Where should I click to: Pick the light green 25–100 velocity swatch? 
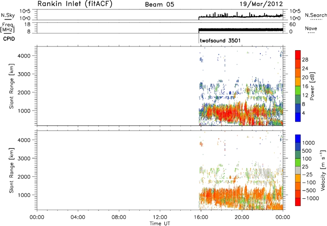(298, 162)
